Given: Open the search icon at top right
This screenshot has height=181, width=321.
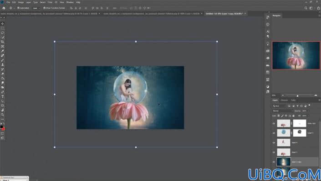Looking at the screenshot, I should pos(306,8).
